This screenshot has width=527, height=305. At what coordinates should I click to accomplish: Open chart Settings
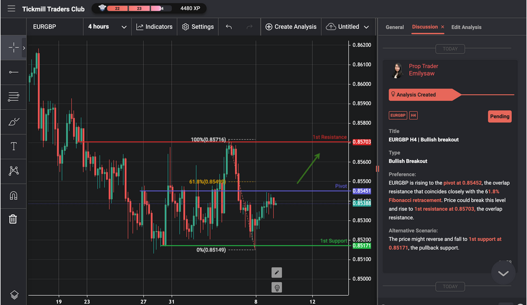198,27
